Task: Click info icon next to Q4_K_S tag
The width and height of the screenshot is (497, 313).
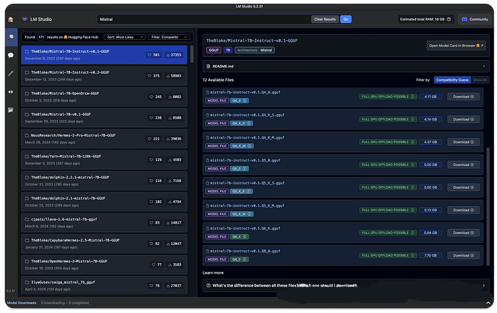Action: tap(248, 123)
